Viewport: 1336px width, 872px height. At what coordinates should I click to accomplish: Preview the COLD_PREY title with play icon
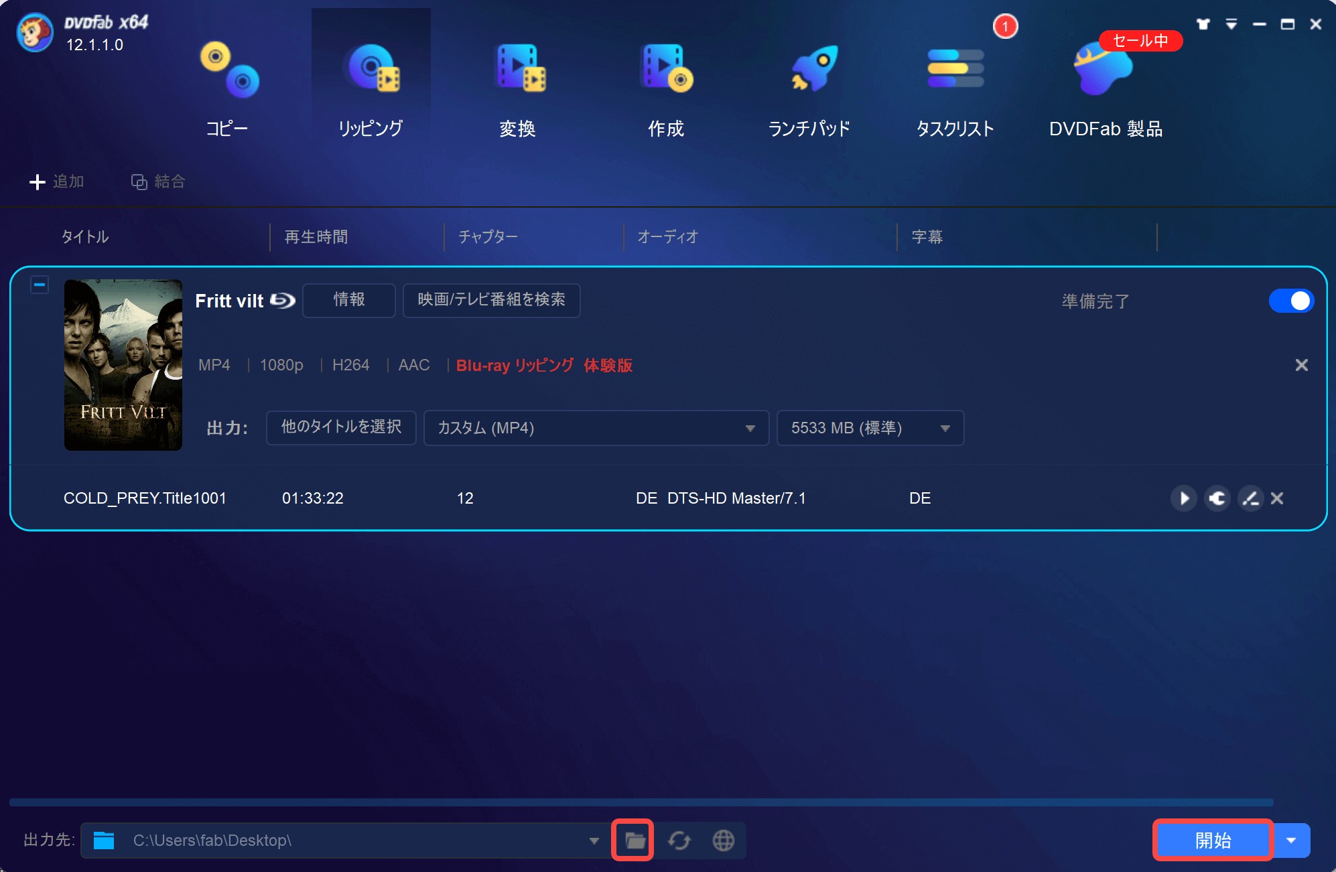point(1184,498)
